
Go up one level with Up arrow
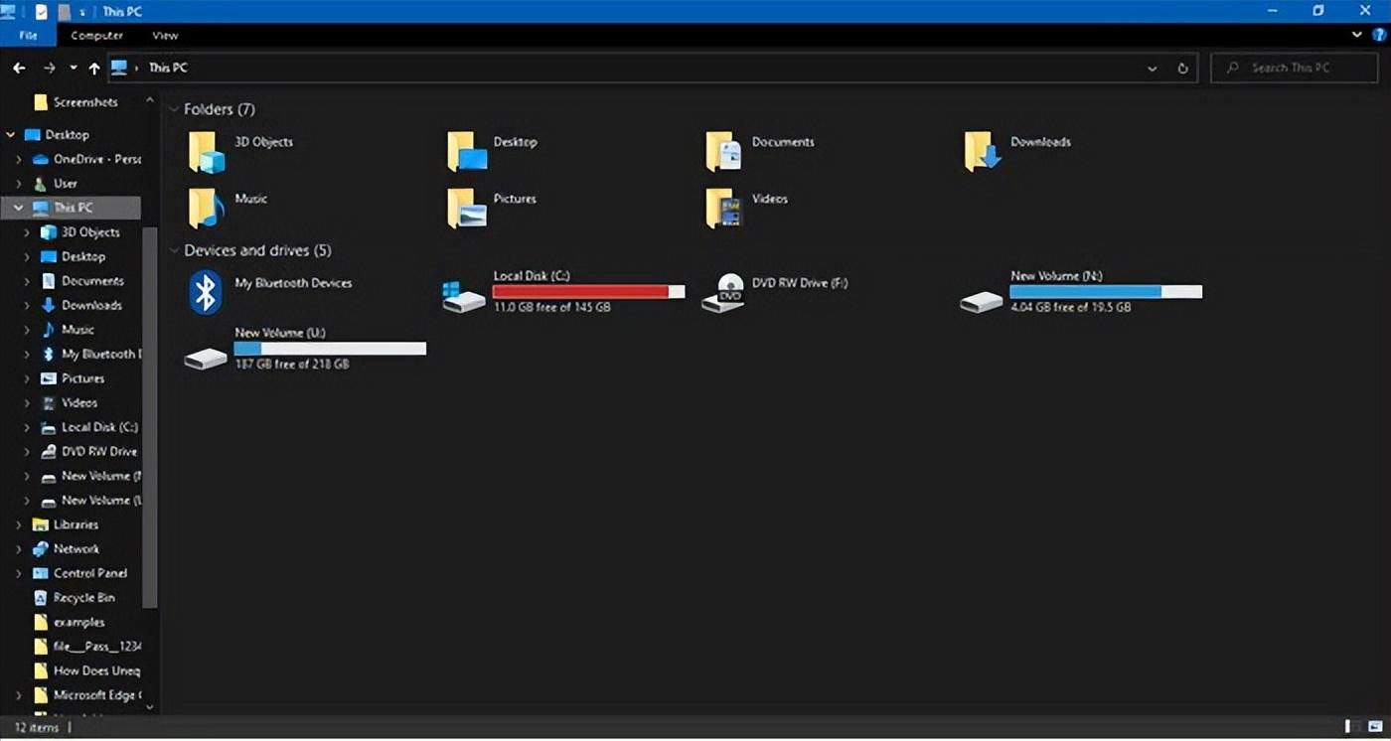click(94, 68)
